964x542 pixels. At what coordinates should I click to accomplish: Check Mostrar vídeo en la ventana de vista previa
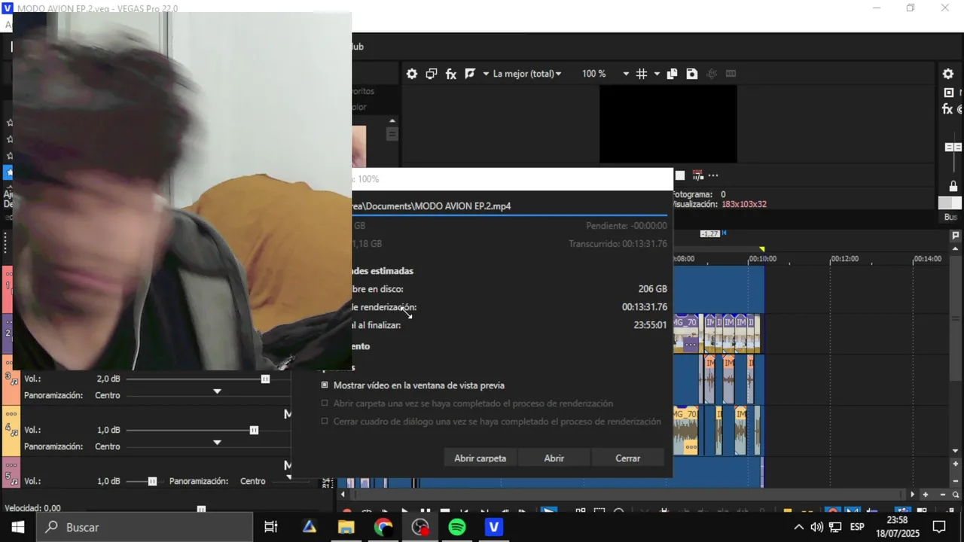pyautogui.click(x=325, y=385)
